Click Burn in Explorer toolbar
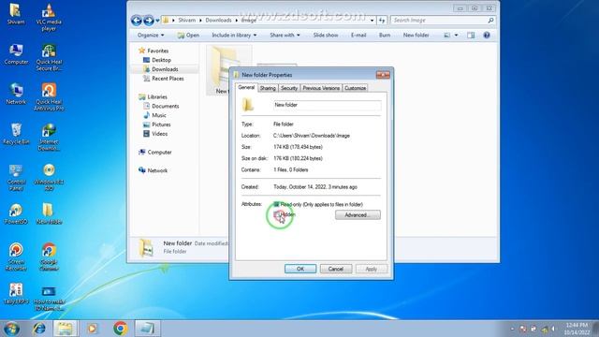This screenshot has width=599, height=337. 385,36
